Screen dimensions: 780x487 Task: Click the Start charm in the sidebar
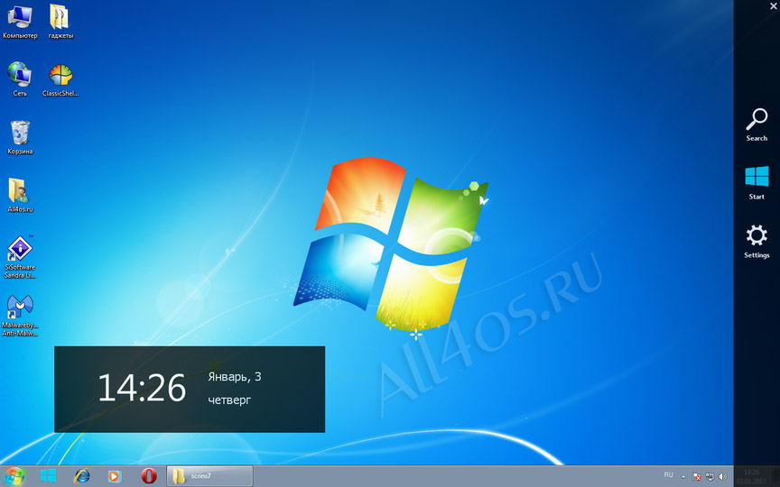(757, 183)
